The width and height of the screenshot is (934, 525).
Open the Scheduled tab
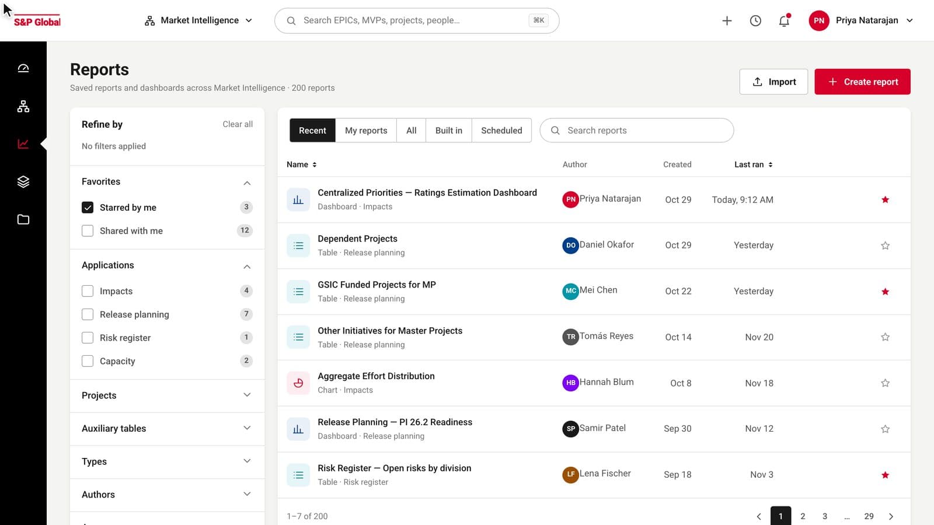(501, 130)
